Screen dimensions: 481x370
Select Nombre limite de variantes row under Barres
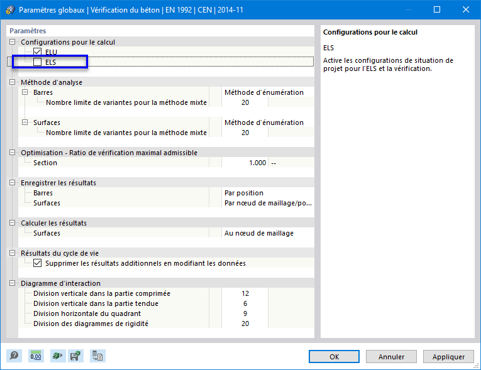126,102
